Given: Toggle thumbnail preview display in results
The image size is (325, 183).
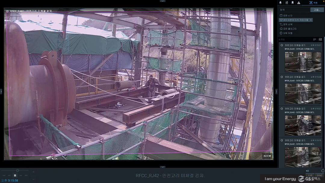Looking at the screenshot, I should (x=320, y=39).
